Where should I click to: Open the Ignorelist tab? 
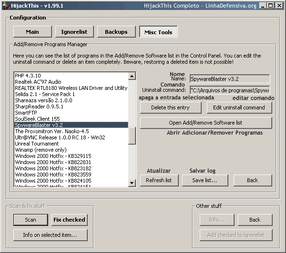click(74, 32)
